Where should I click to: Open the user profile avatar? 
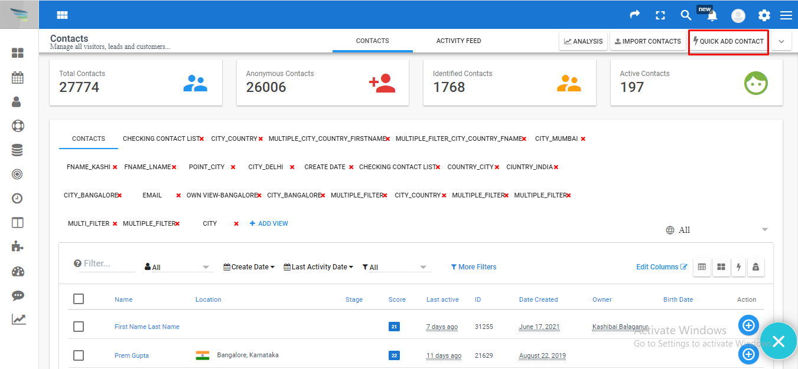(x=738, y=16)
